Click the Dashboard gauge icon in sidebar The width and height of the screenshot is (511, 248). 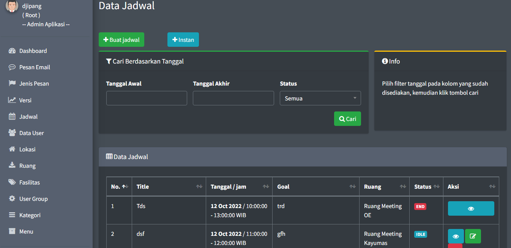pyautogui.click(x=12, y=51)
